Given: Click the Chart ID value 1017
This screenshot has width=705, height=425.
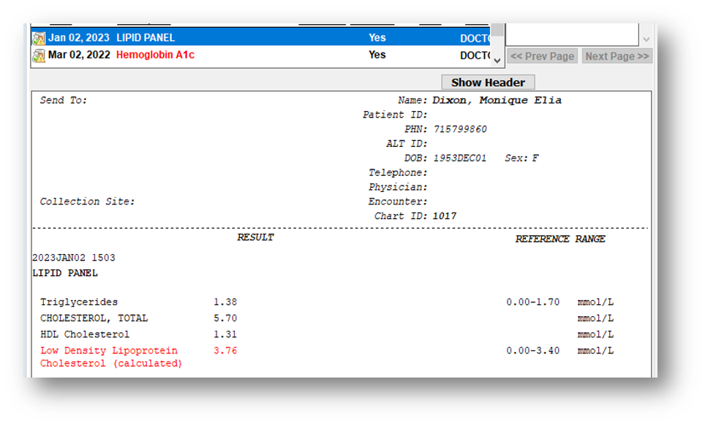Looking at the screenshot, I should [445, 216].
